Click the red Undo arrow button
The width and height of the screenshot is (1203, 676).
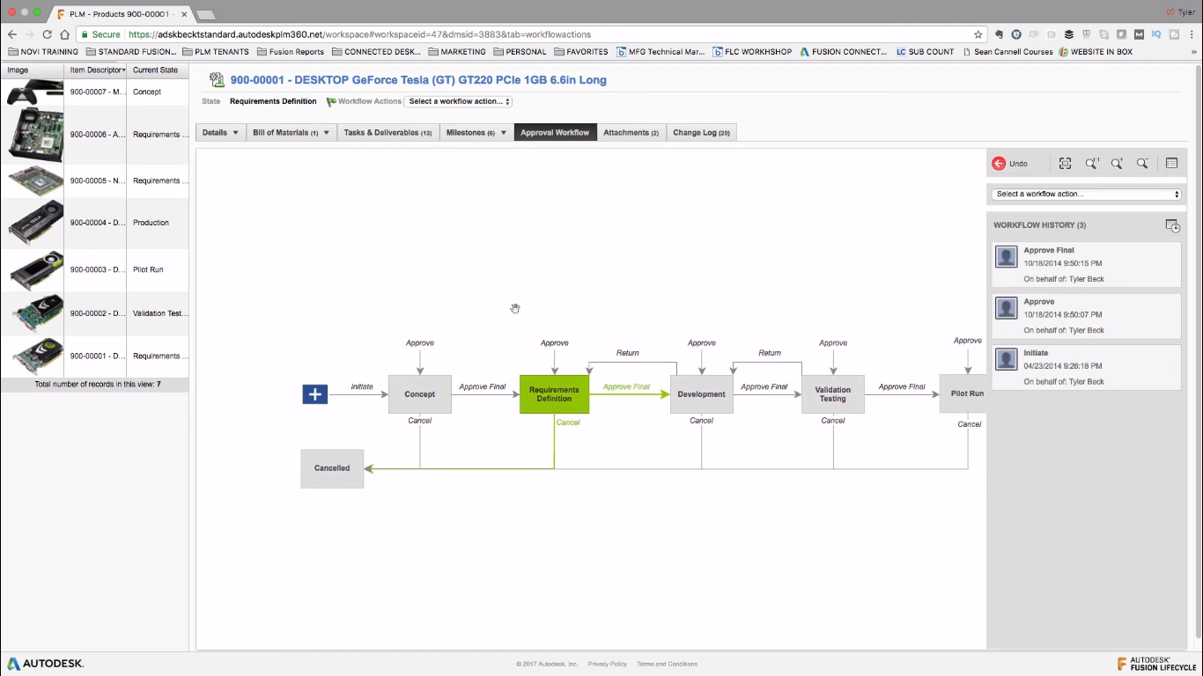(x=999, y=164)
